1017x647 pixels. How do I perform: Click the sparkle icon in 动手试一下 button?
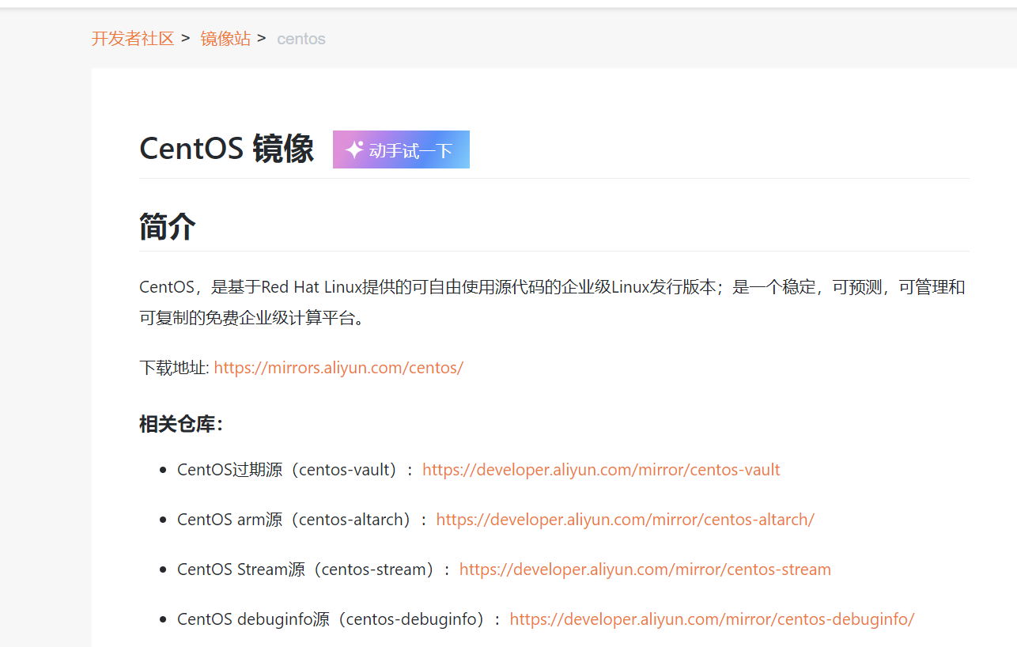(354, 149)
